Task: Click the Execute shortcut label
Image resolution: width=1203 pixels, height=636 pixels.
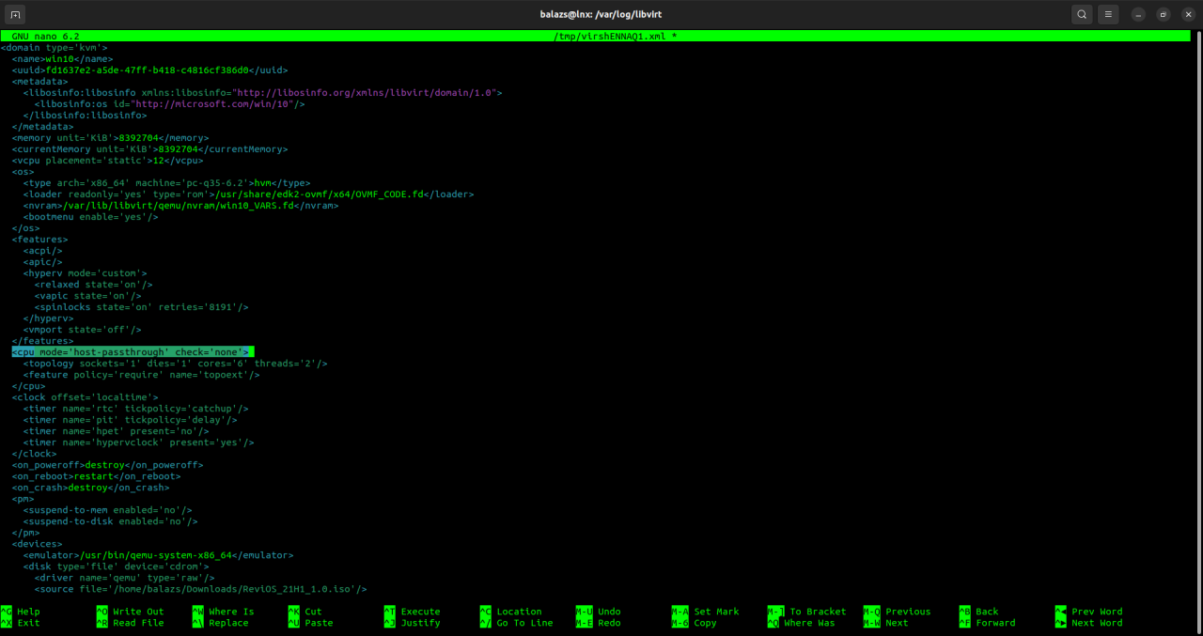Action: (x=420, y=612)
